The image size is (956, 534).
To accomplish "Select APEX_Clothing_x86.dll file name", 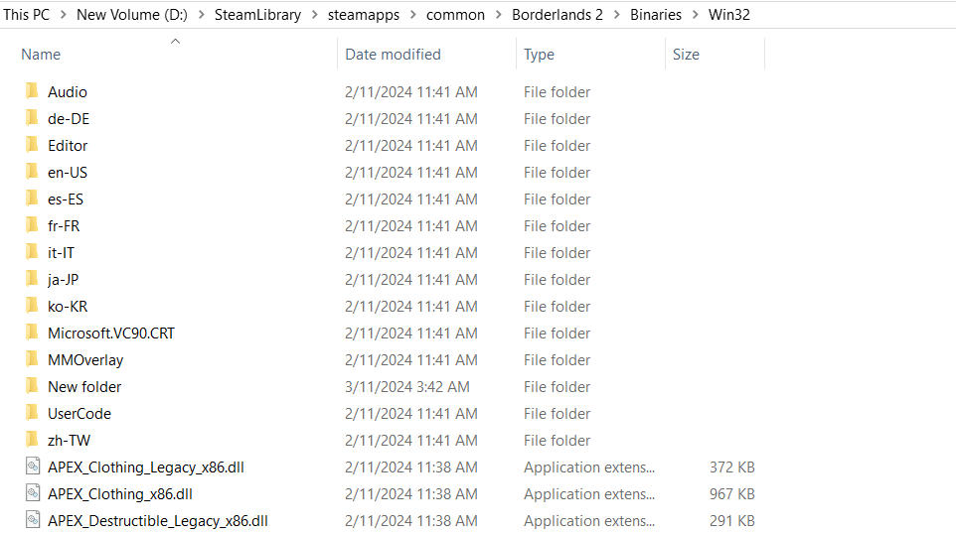I will (120, 494).
